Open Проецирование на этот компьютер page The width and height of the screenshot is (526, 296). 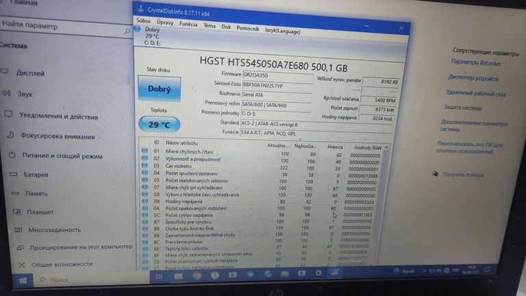[81, 247]
